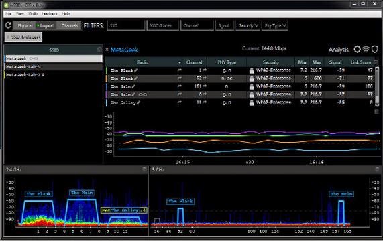Click the refresh scan icon
Image resolution: width=383 pixels, height=241 pixels.
coord(8,25)
